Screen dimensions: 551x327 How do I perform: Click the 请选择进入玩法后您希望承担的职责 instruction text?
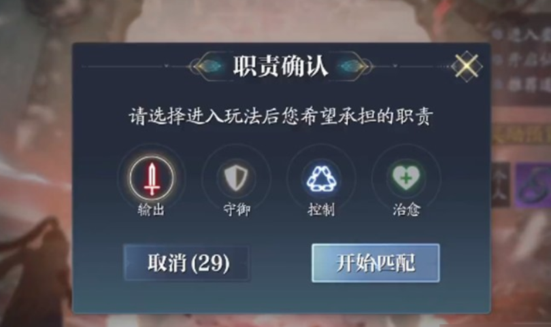(x=280, y=116)
